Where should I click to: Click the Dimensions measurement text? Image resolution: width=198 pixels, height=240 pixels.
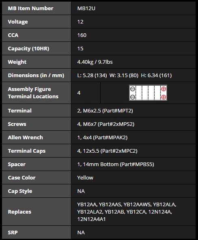click(x=125, y=75)
